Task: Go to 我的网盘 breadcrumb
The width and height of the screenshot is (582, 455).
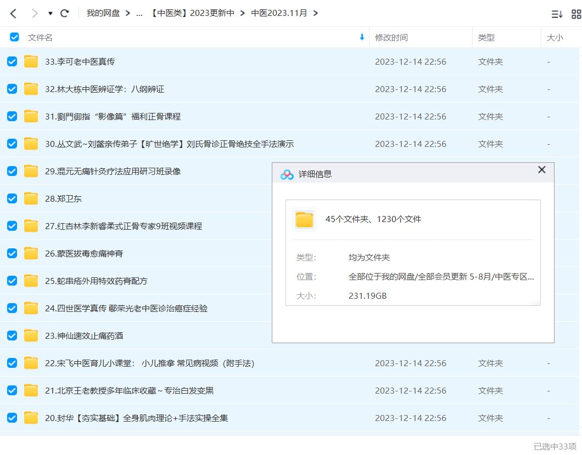Action: (x=103, y=13)
